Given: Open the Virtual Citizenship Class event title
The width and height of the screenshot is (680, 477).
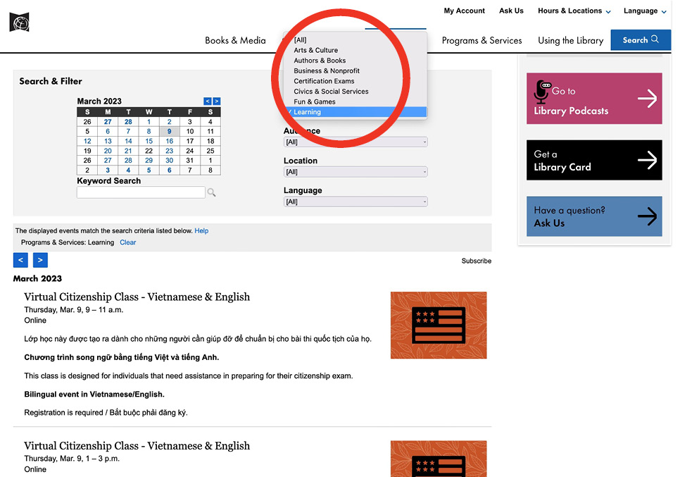Looking at the screenshot, I should tap(137, 297).
